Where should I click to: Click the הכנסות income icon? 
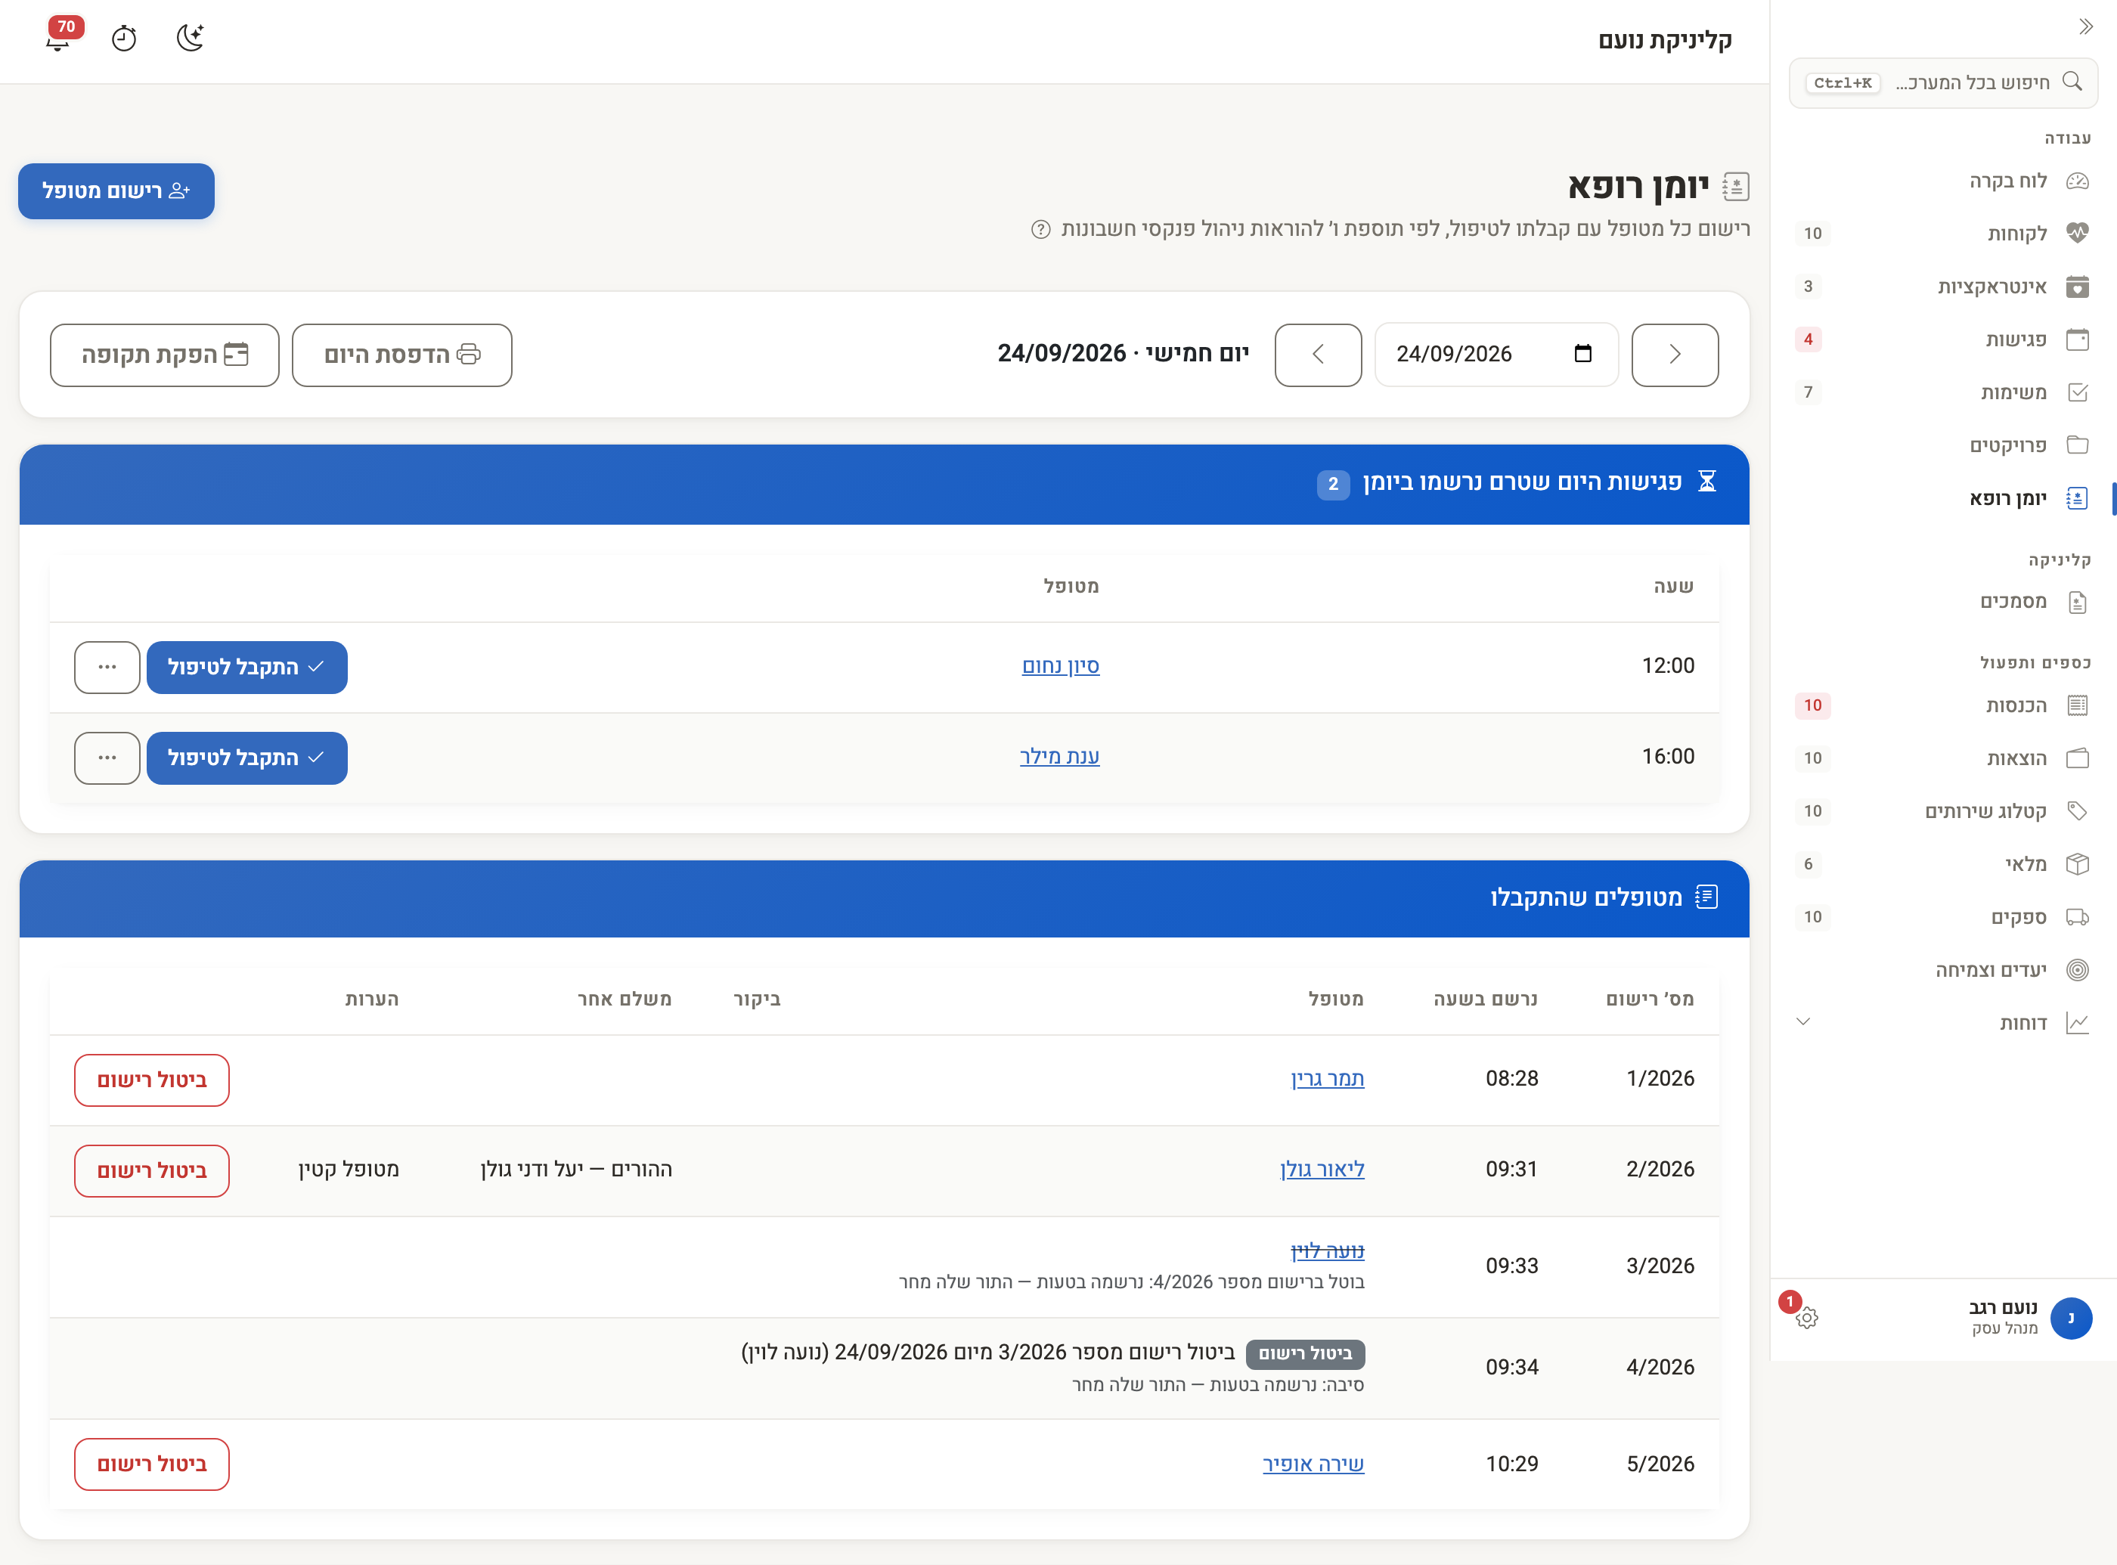point(2077,705)
